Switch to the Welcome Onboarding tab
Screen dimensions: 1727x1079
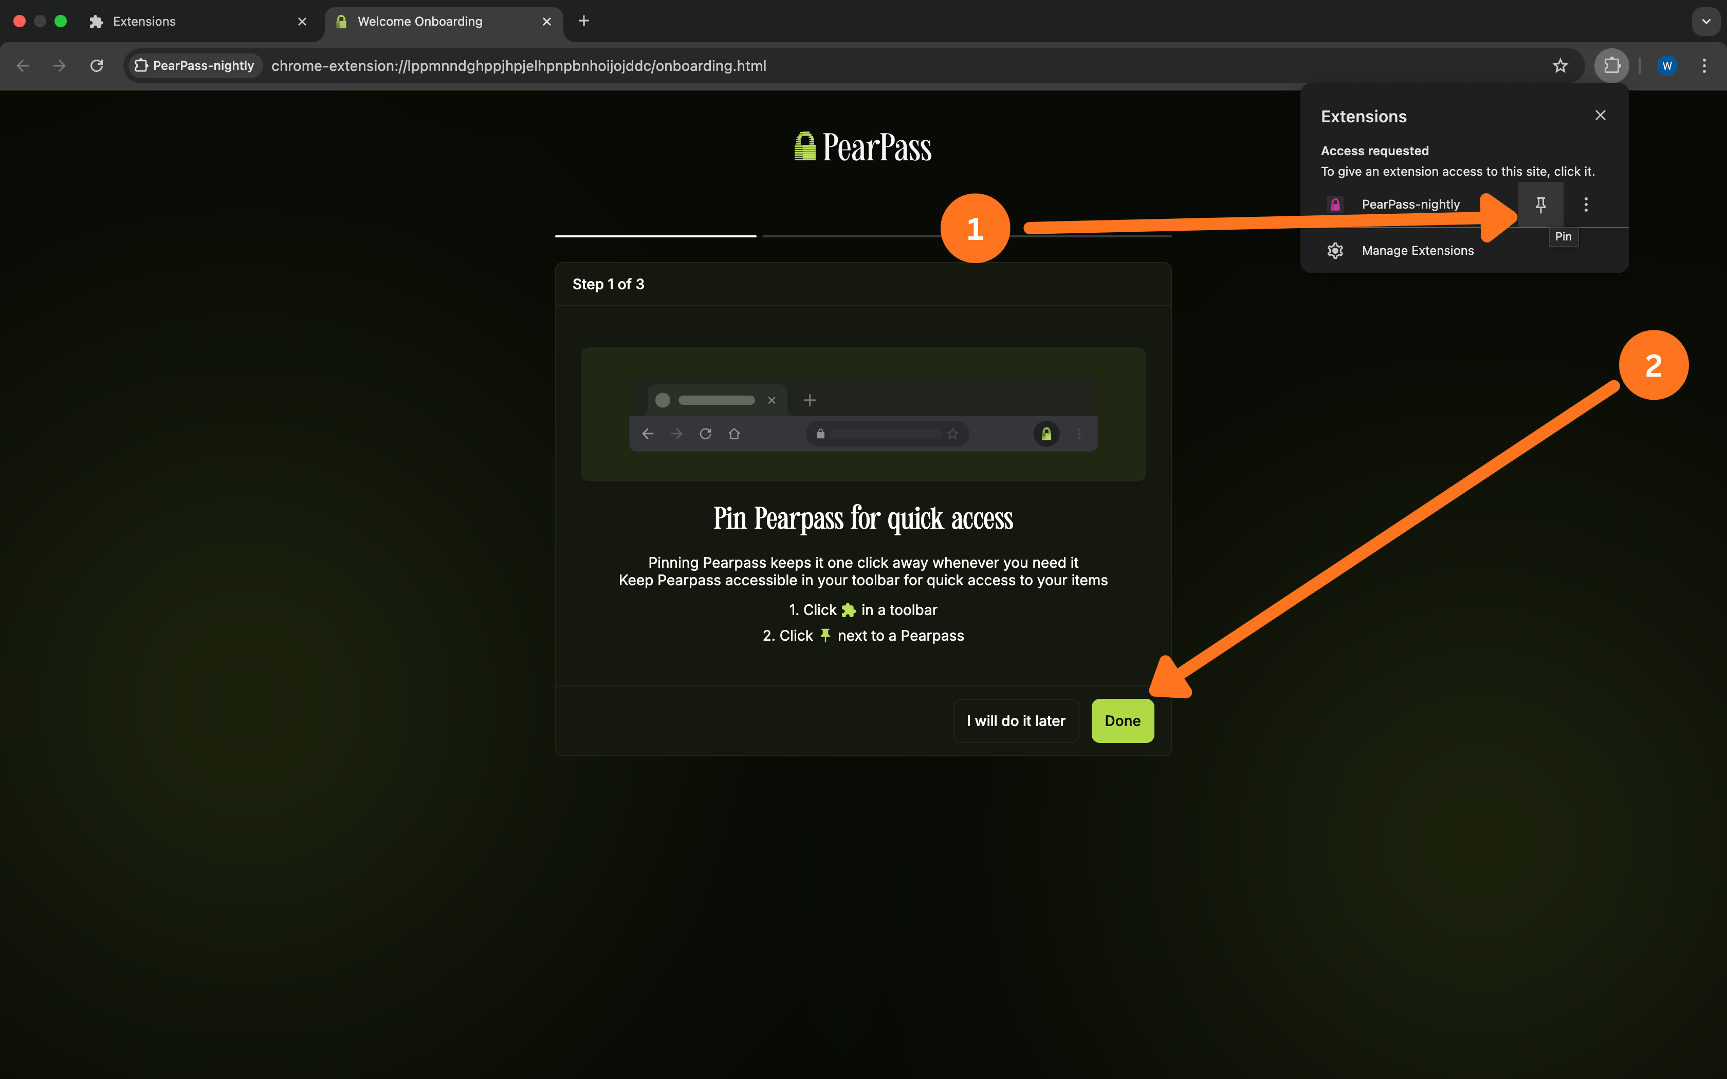tap(444, 22)
